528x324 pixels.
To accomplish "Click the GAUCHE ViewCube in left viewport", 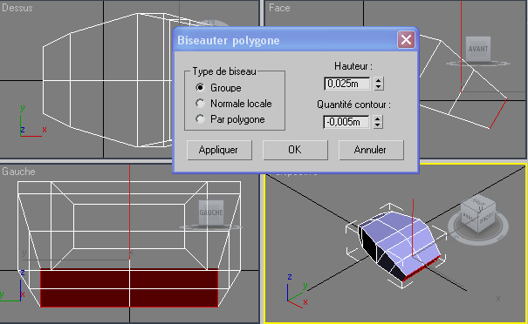I will tap(211, 213).
